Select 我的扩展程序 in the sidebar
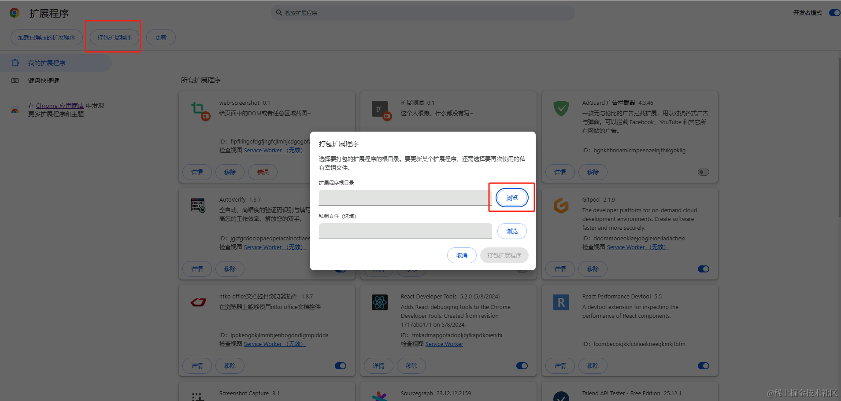Image resolution: width=841 pixels, height=401 pixels. 56,63
